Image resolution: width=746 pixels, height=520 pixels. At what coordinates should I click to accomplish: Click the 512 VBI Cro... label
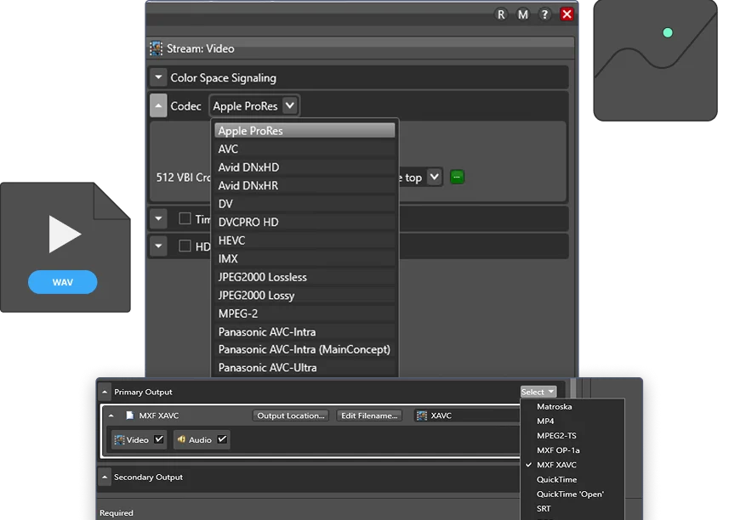[183, 178]
